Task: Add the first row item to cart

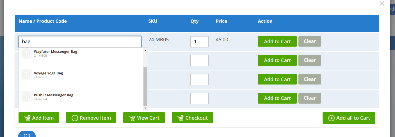Action: pos(277,42)
